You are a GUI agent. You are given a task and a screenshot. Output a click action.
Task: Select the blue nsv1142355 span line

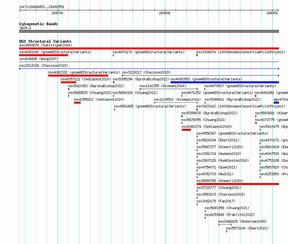(x=169, y=89)
